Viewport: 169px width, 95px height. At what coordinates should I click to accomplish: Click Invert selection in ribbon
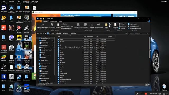(134, 28)
